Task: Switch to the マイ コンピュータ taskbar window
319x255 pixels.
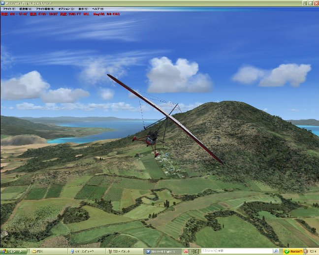Action: (x=84, y=251)
